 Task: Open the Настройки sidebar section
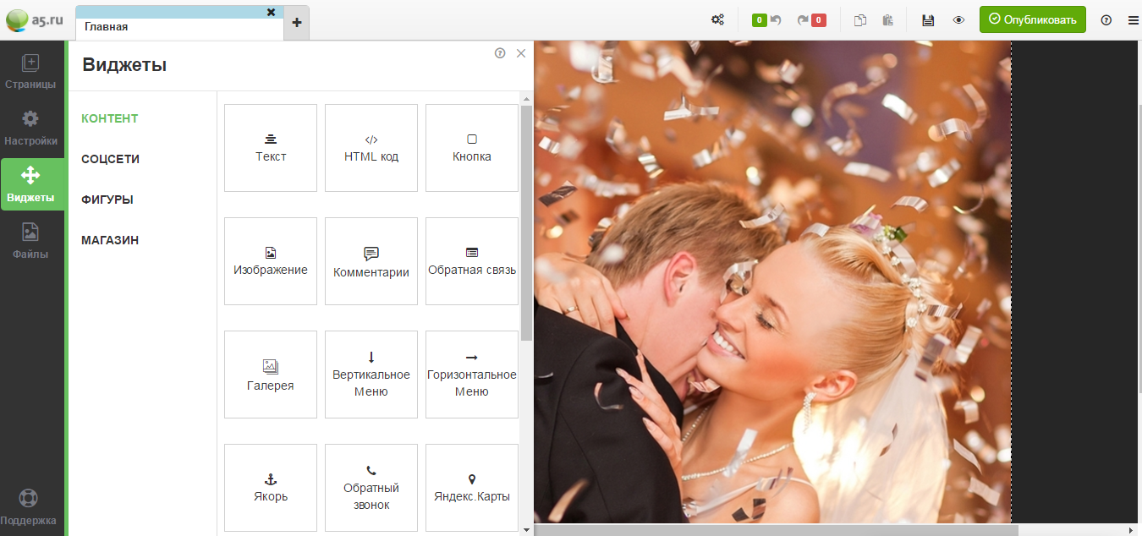click(x=30, y=129)
